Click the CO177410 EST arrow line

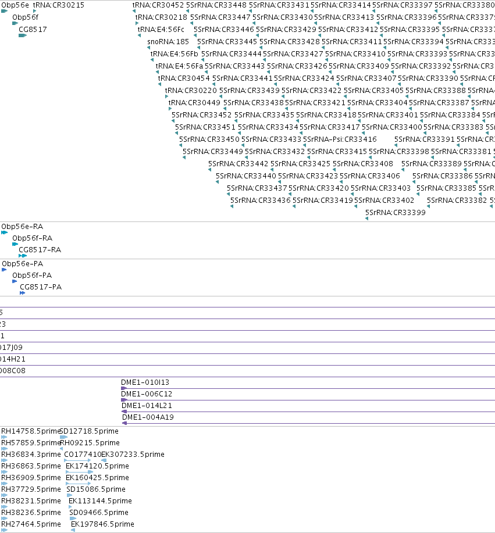[77, 460]
